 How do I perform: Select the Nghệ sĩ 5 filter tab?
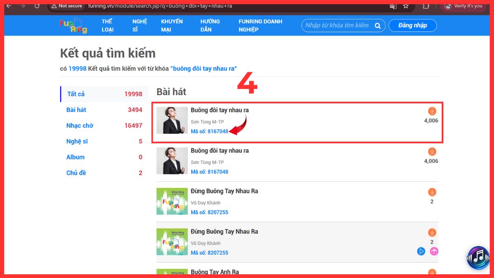click(105, 141)
